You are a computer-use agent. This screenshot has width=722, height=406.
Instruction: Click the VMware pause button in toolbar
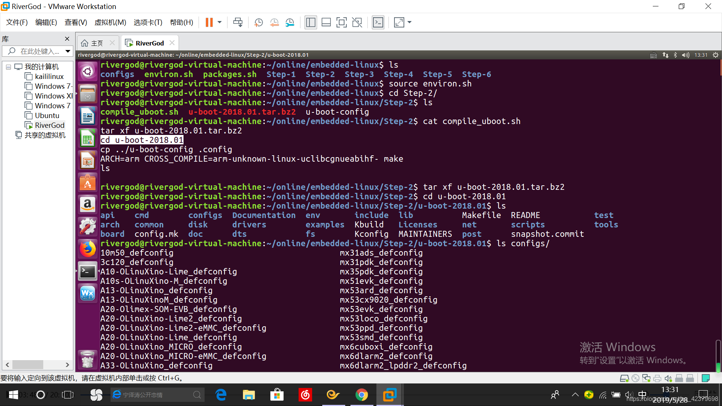208,23
